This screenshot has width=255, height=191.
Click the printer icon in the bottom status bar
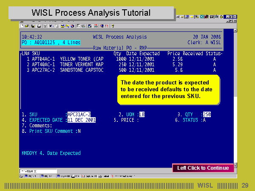[x=73, y=176]
